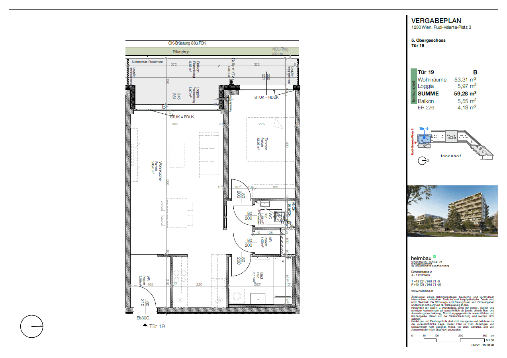This screenshot has height=358, width=507.
Task: Click the entrance arrow next to the bottom Tür 19 label
Action: pos(145,326)
